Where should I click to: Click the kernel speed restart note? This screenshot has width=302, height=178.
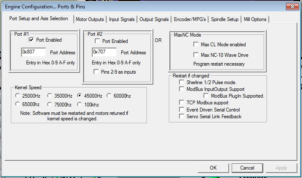pos(74,116)
